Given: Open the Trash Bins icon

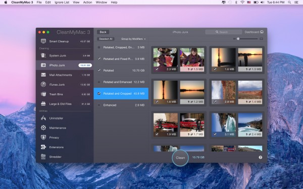Looking at the screenshot, I should (43, 94).
